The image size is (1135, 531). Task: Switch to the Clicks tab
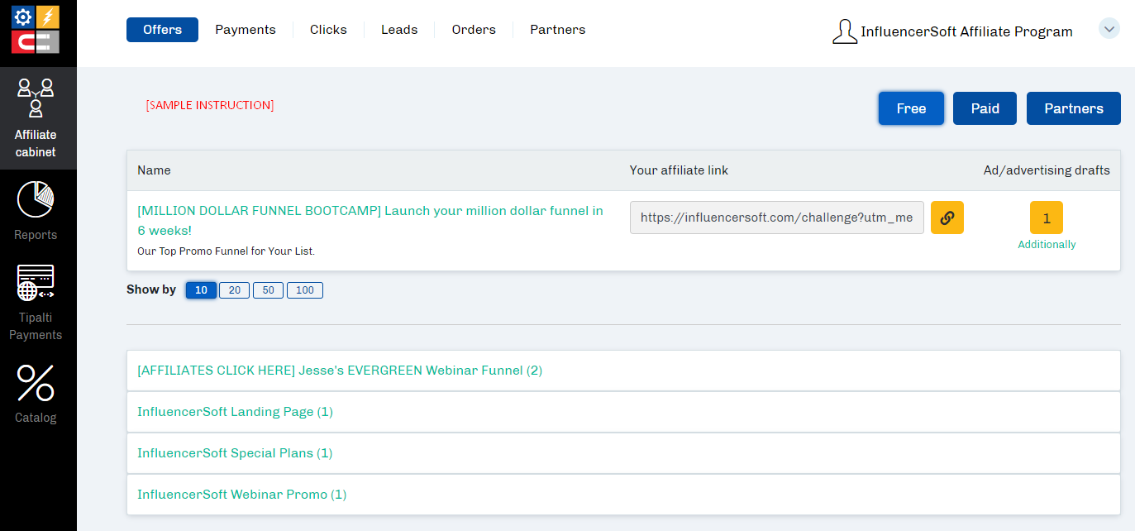click(328, 30)
